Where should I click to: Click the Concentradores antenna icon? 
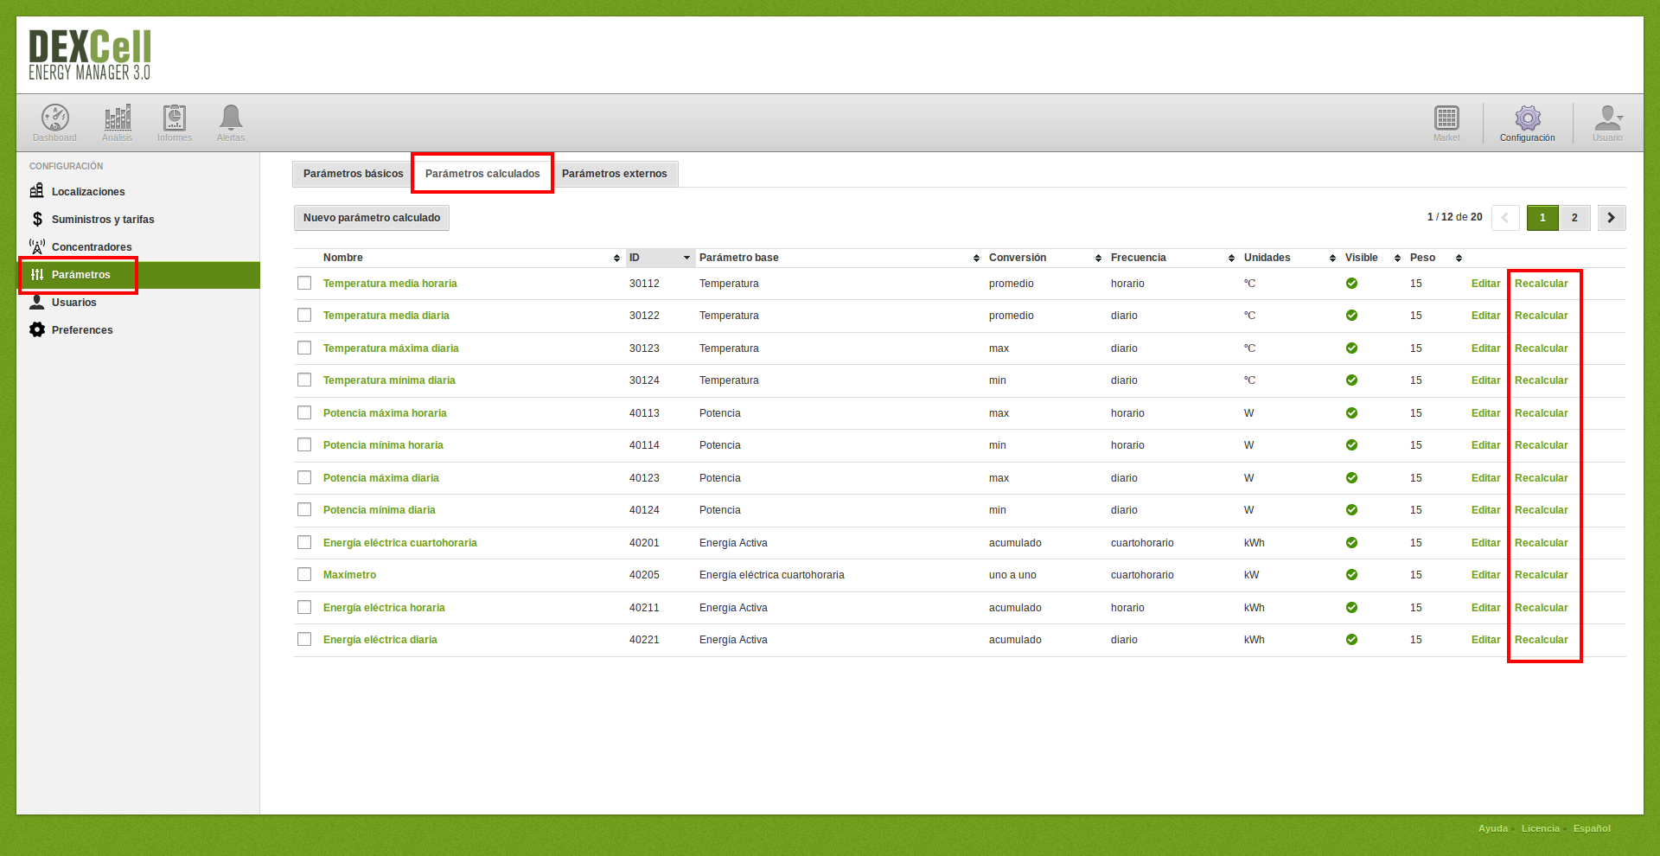(36, 246)
